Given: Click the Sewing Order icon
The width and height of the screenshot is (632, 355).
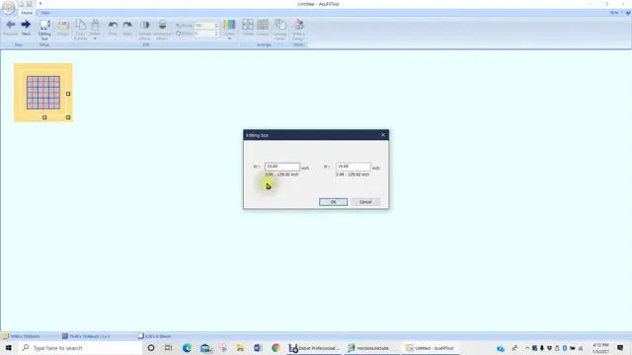Looking at the screenshot, I should 280,30.
